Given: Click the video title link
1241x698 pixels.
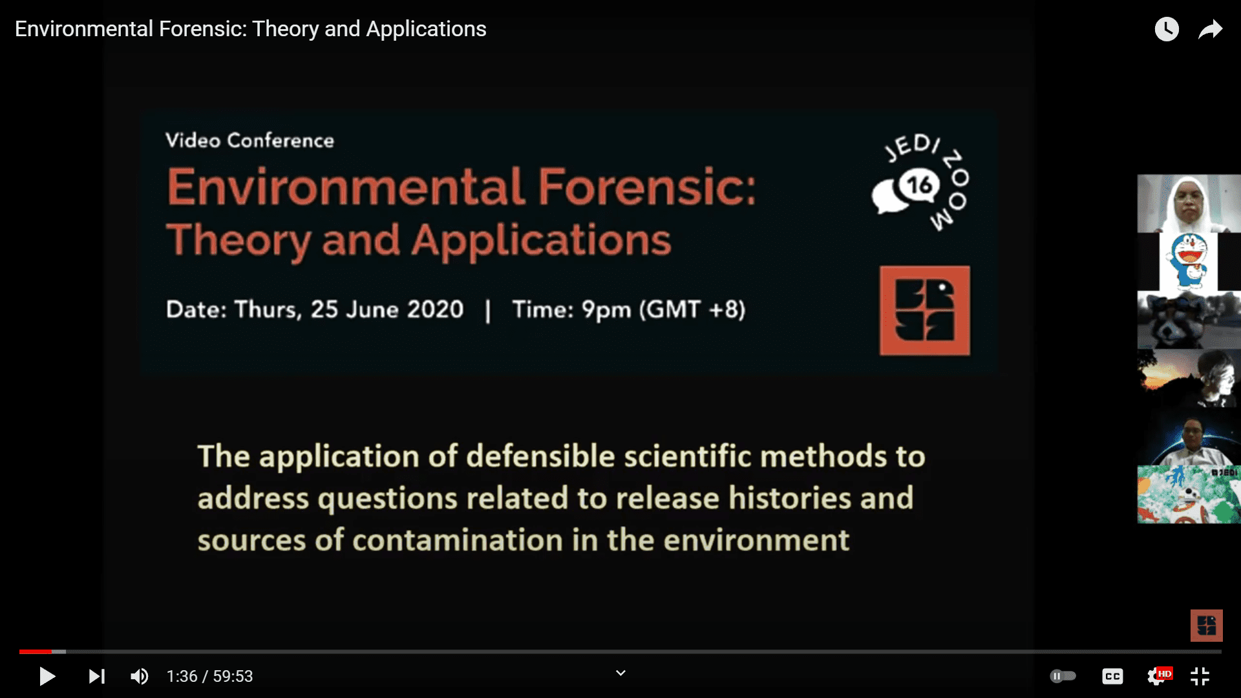Looking at the screenshot, I should tap(250, 29).
